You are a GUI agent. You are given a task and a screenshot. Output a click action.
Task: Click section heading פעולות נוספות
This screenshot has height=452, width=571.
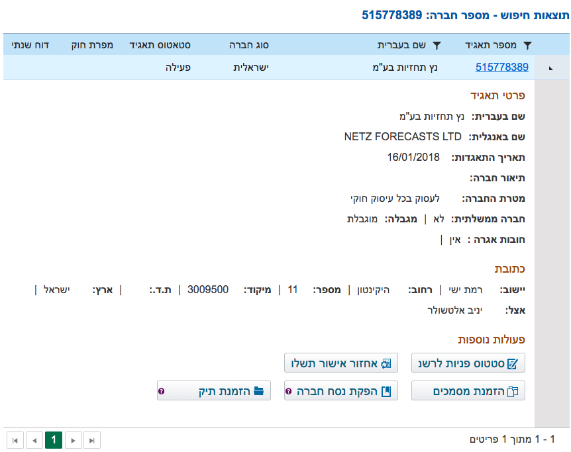click(x=492, y=339)
